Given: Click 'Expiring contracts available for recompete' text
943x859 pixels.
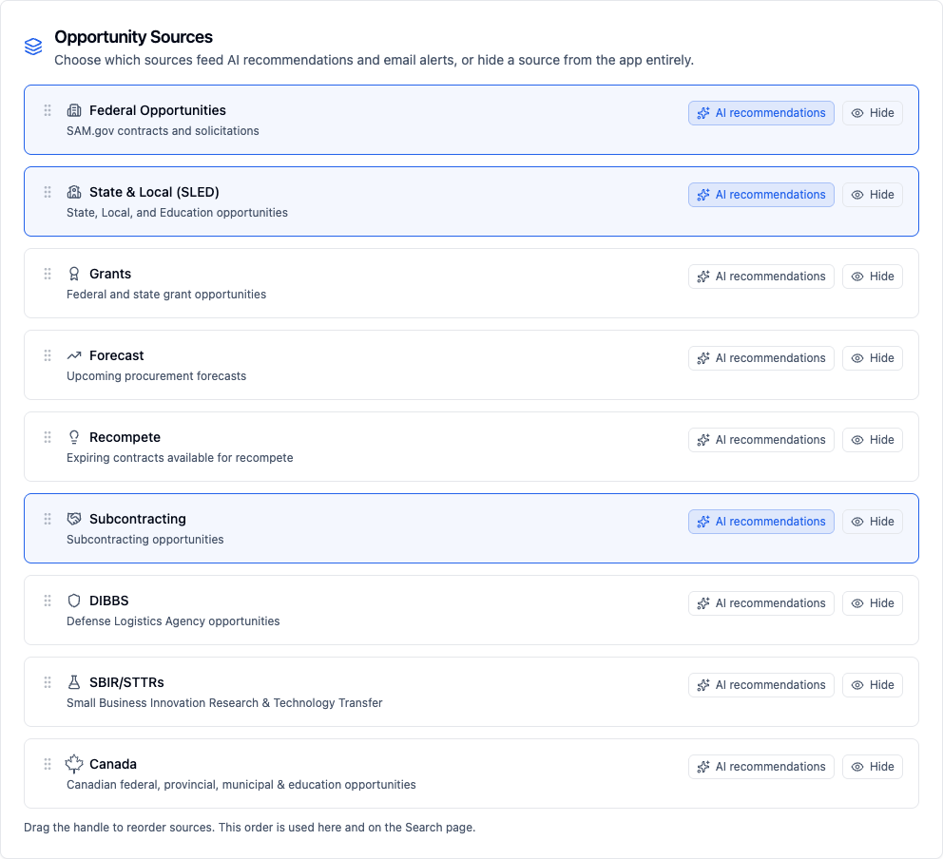Looking at the screenshot, I should (x=180, y=458).
